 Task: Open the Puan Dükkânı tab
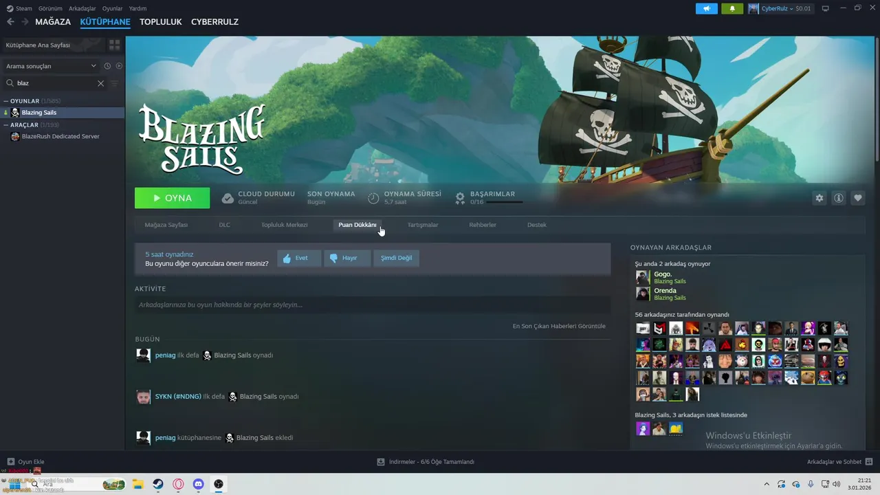(357, 225)
